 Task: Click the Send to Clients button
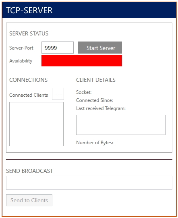(29, 200)
